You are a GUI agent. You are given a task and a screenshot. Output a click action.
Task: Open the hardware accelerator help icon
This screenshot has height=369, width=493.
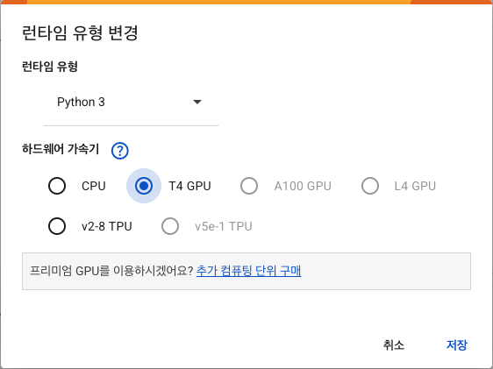click(120, 151)
